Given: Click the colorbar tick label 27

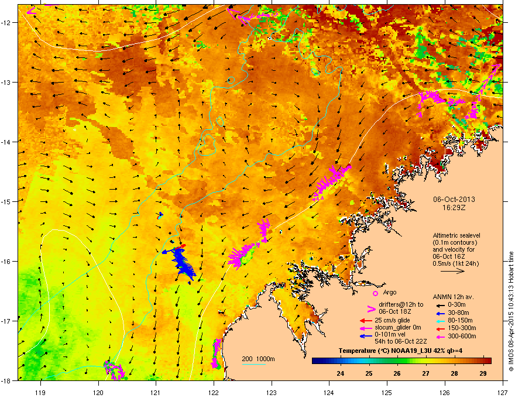Looking at the screenshot, I should tap(426, 373).
